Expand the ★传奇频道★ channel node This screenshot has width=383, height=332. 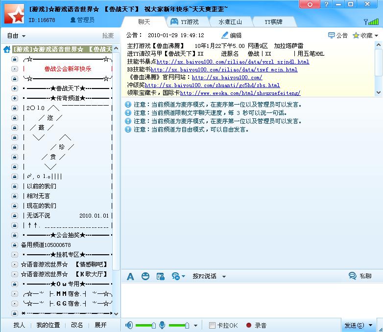[x=15, y=98]
